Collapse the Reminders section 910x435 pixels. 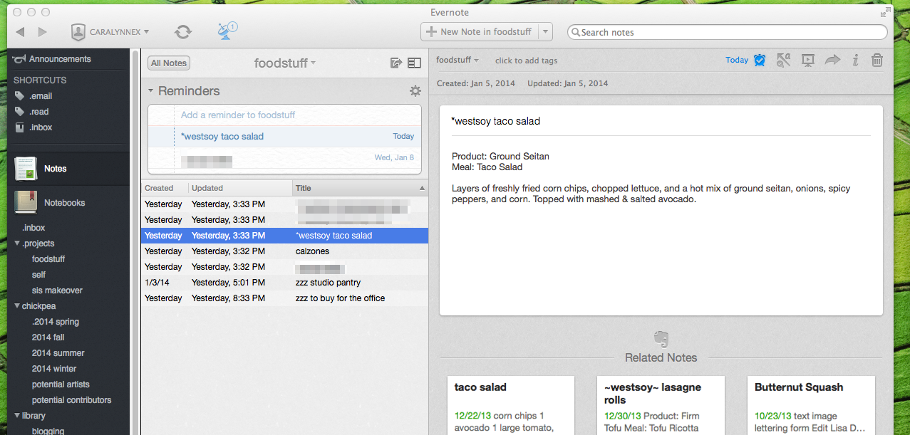[151, 91]
